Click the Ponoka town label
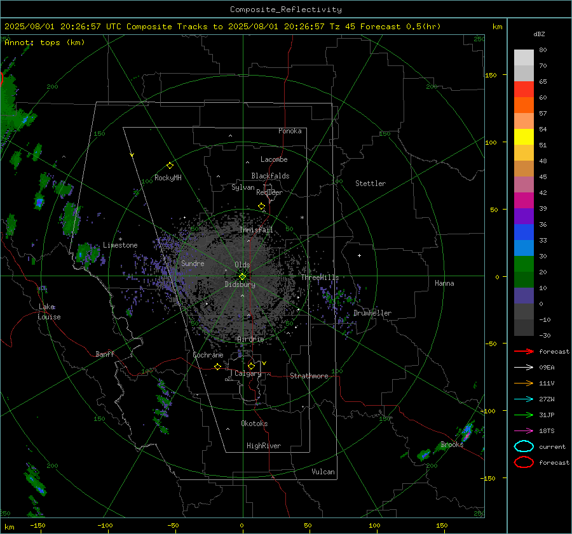The width and height of the screenshot is (572, 534). (290, 131)
